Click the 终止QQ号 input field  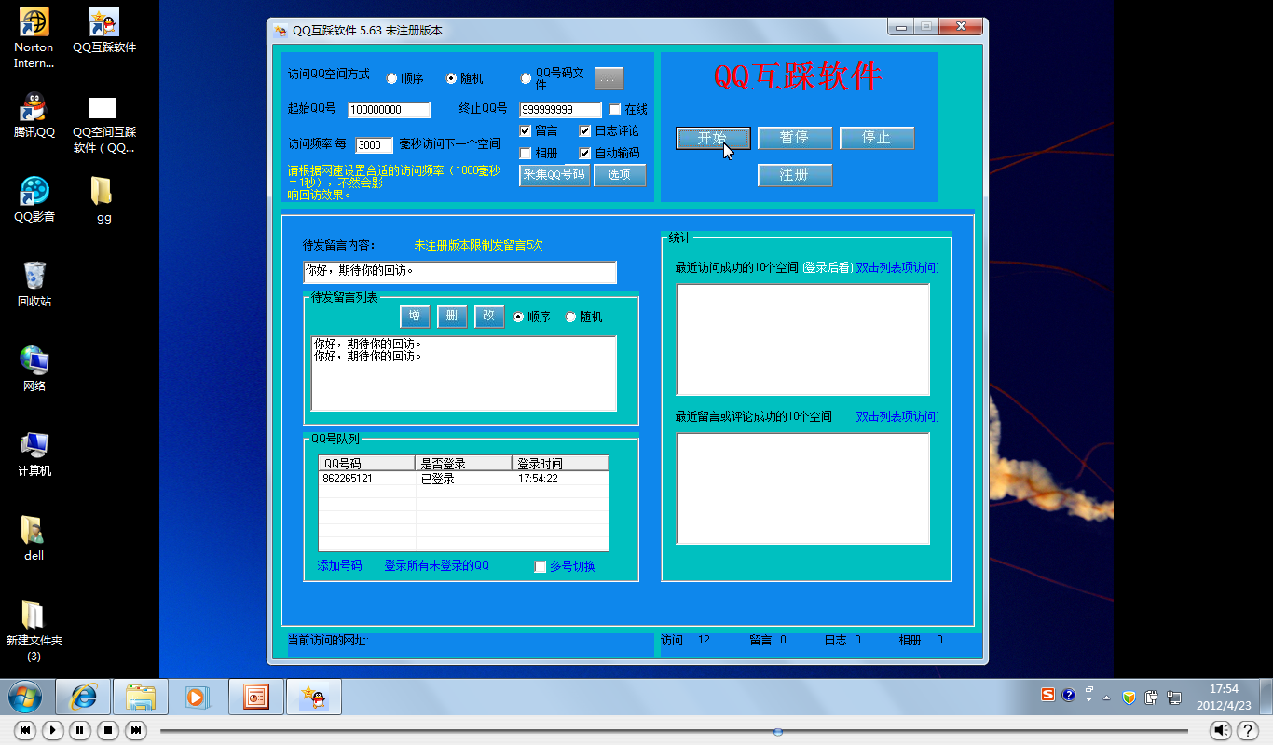pos(561,110)
